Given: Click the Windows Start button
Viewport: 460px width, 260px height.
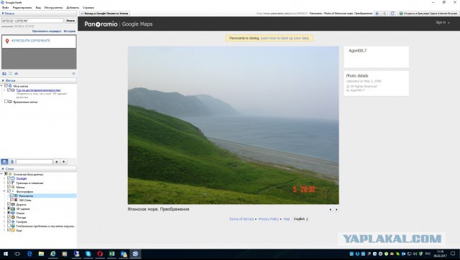Looking at the screenshot, I should (6, 254).
